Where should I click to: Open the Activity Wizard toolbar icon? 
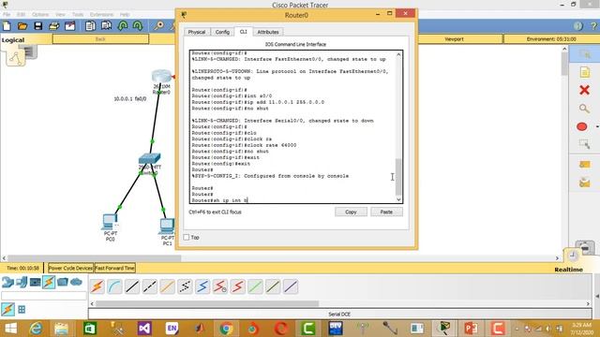pos(70,26)
